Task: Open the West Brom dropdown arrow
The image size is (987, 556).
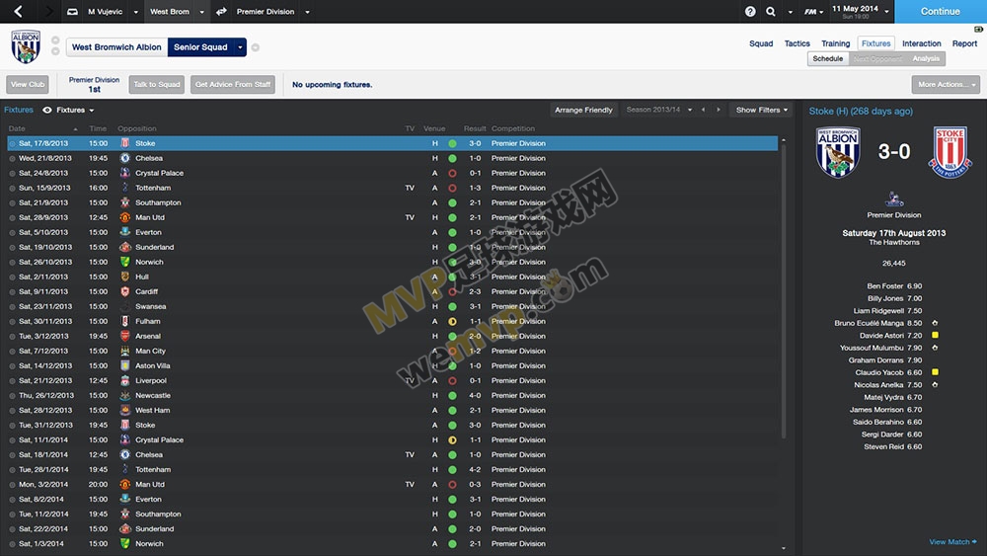Action: pyautogui.click(x=201, y=11)
